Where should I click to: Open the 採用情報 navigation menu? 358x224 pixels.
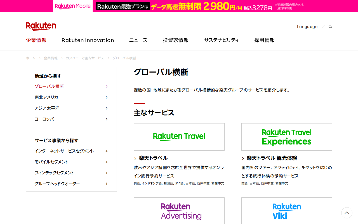(x=264, y=40)
